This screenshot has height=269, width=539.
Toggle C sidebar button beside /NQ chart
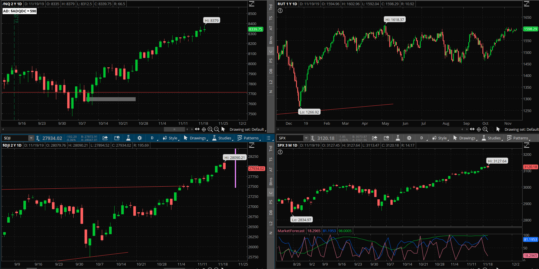(x=271, y=52)
